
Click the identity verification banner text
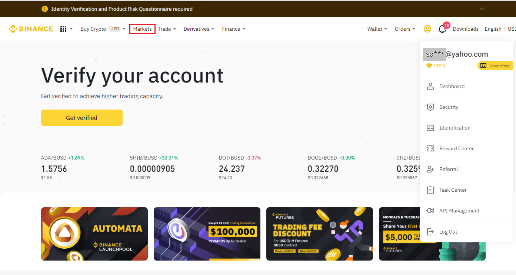(122, 9)
